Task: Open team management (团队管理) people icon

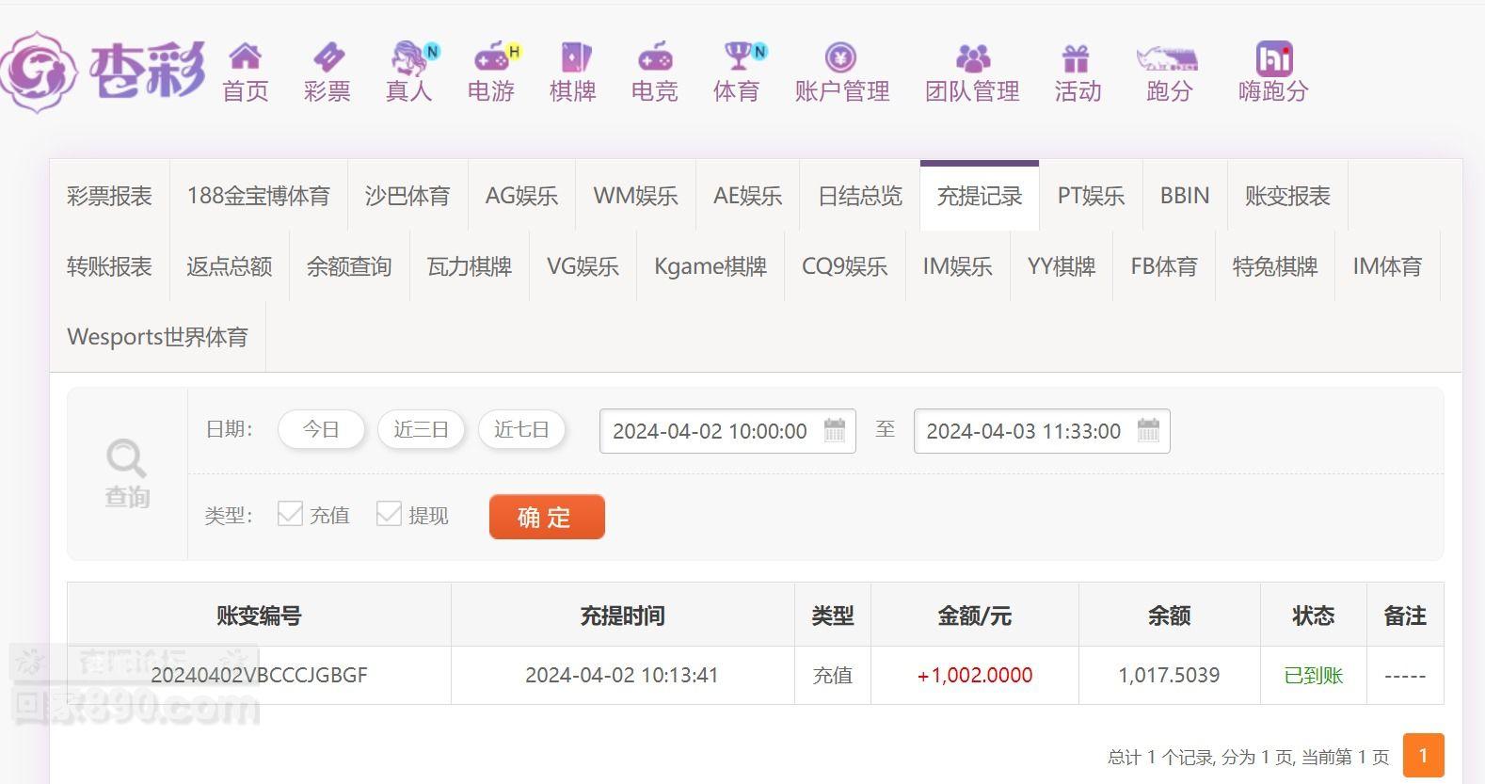Action: tap(972, 59)
